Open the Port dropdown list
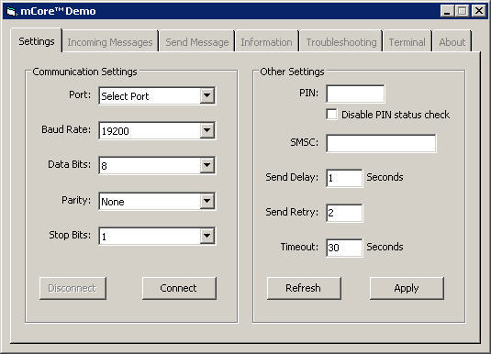The height and width of the screenshot is (354, 491). tap(207, 95)
